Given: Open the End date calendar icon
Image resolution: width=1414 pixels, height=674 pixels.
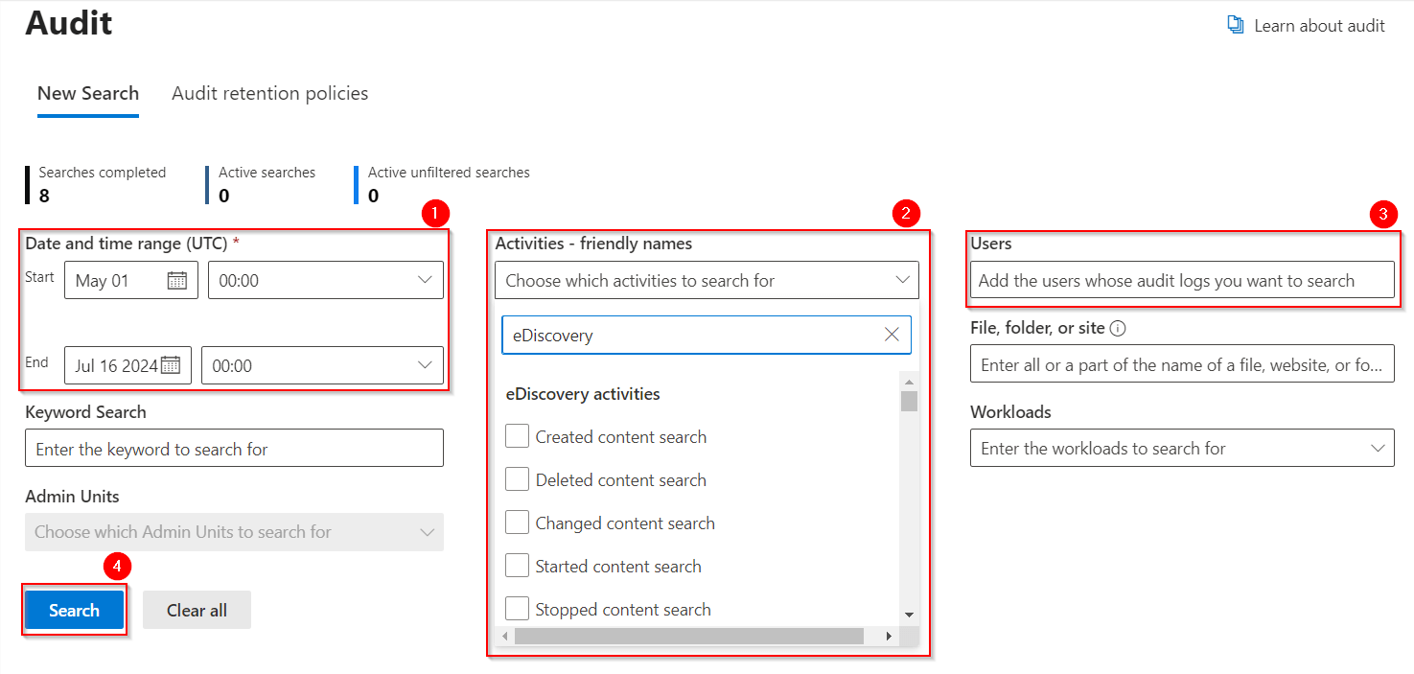Looking at the screenshot, I should pos(171,365).
